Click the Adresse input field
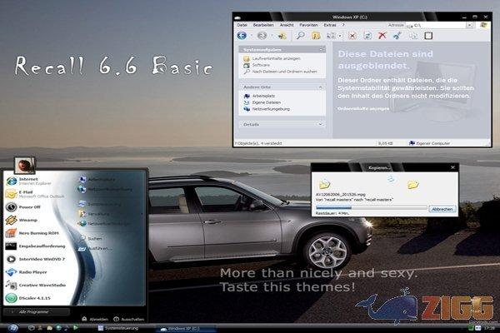Image resolution: width=500 pixels, height=333 pixels. pyautogui.click(x=437, y=25)
